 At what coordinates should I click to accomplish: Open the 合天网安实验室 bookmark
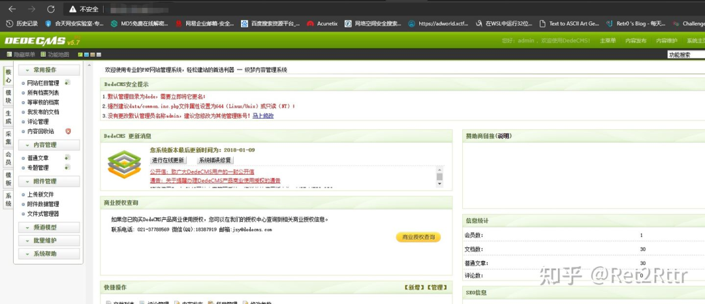pos(74,23)
